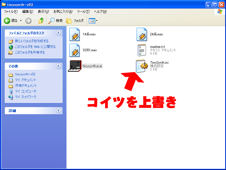Click the Up folder toolbar icon
Viewport: 226px width, 170px height.
tap(41, 21)
